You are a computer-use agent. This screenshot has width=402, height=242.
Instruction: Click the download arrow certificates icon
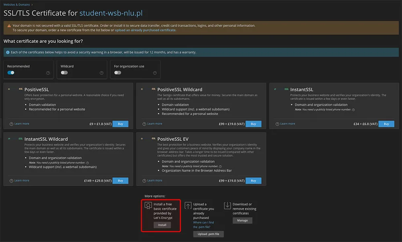point(228,205)
